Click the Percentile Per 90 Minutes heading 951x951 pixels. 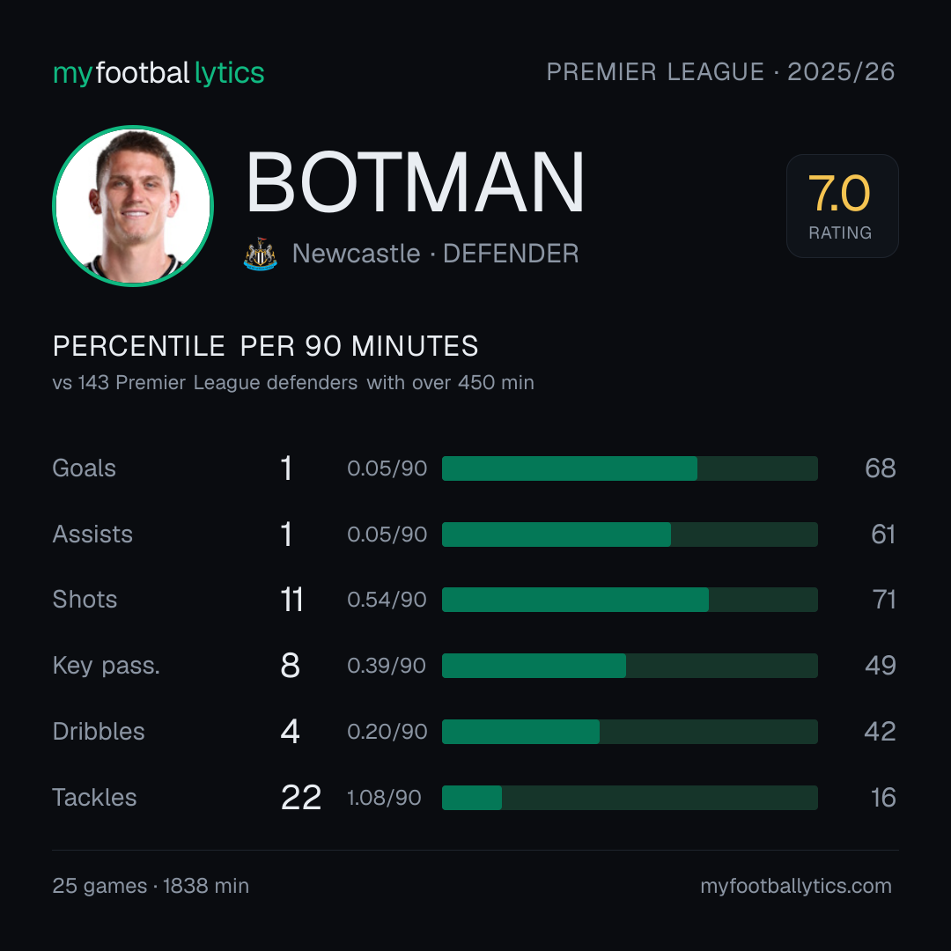pyautogui.click(x=266, y=346)
